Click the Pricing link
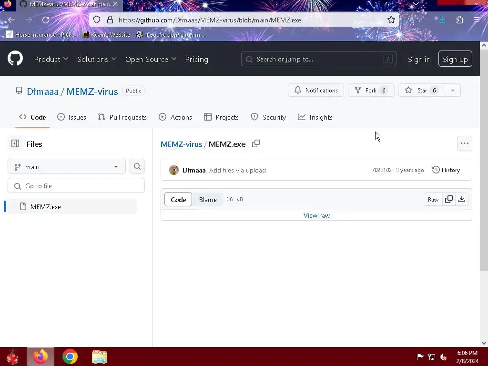 pyautogui.click(x=197, y=59)
